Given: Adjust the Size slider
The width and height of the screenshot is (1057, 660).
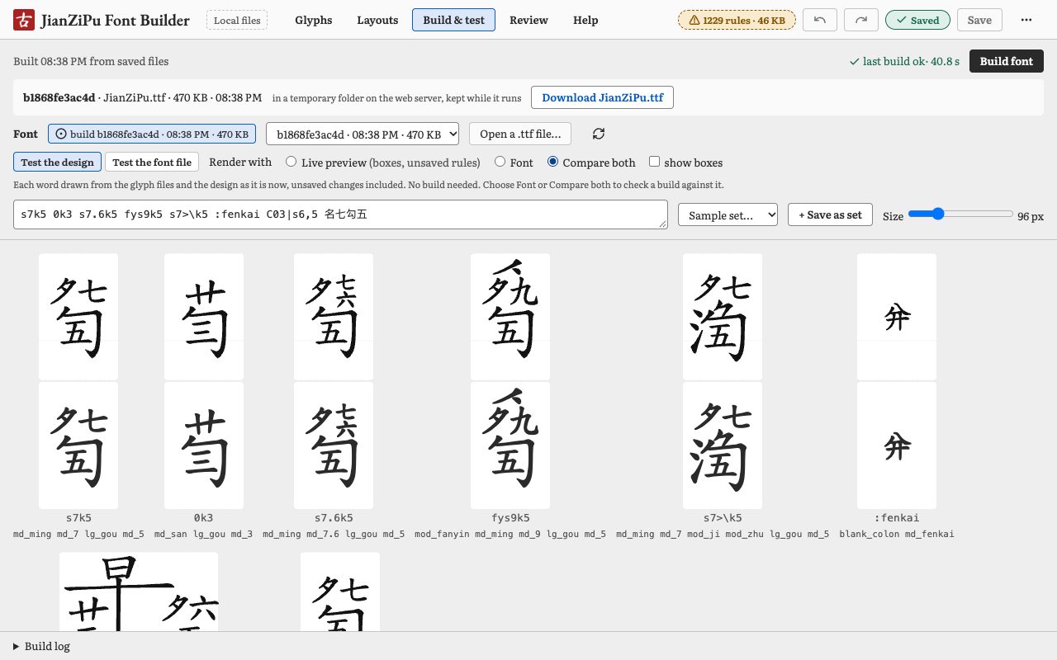Looking at the screenshot, I should (x=960, y=214).
